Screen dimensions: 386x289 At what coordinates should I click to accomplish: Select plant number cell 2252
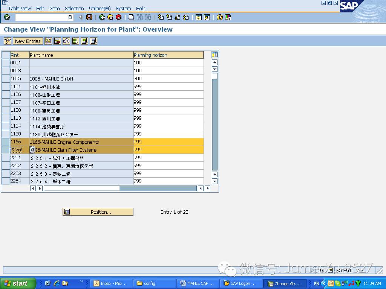20,166
